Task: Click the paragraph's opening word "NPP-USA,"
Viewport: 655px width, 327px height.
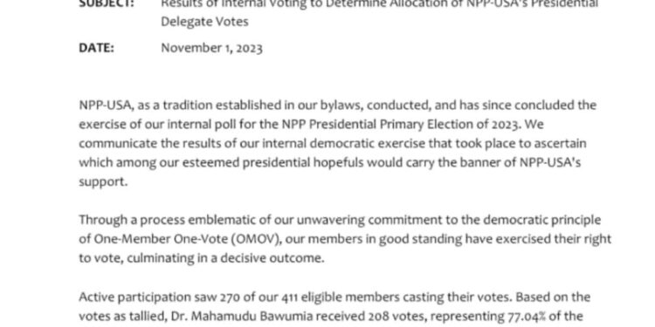Action: click(107, 106)
